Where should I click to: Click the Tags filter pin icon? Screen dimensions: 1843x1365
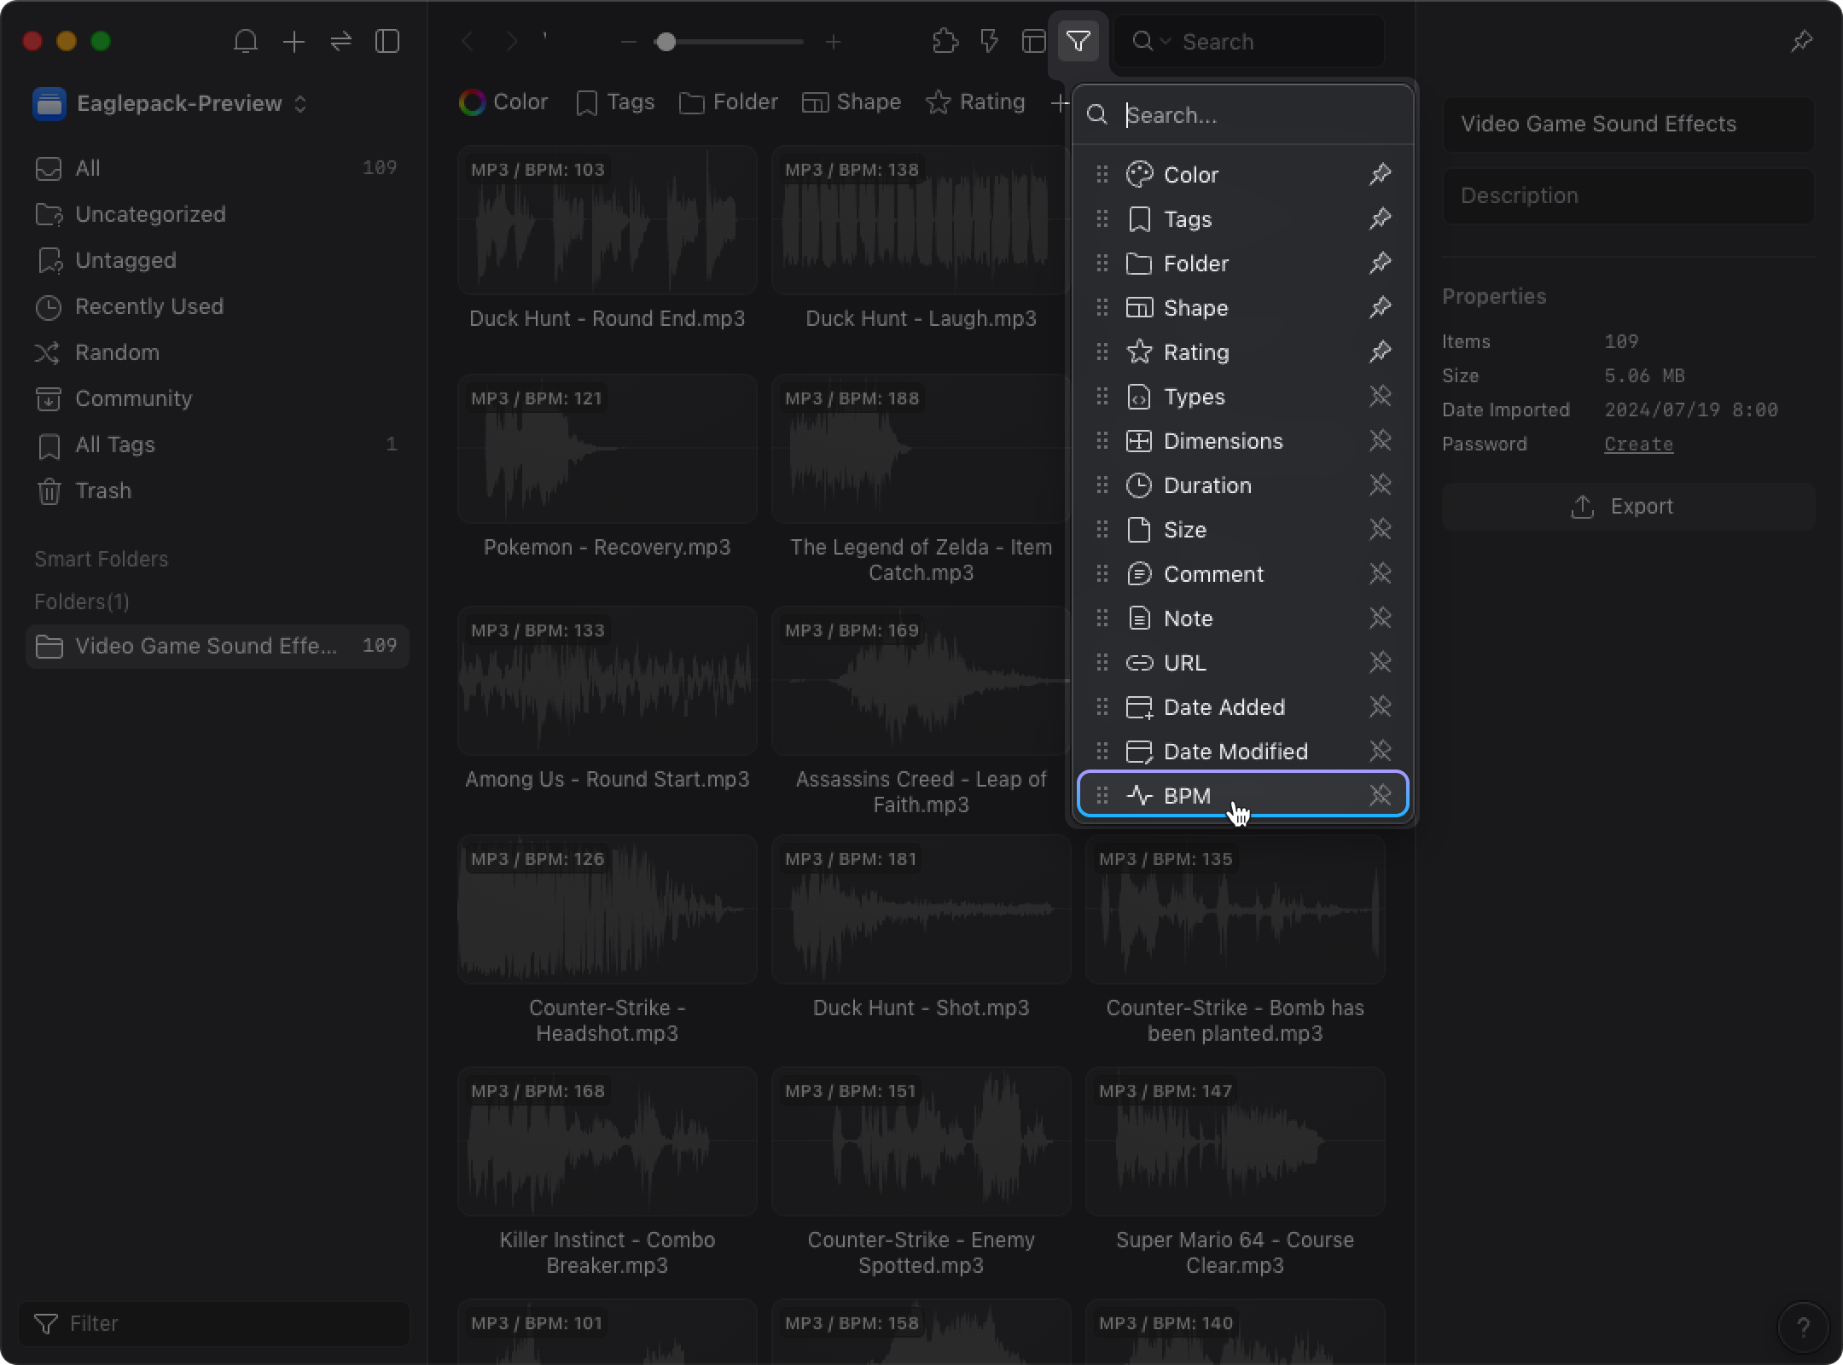click(x=1381, y=219)
